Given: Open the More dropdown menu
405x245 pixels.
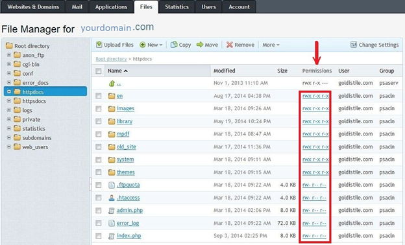Looking at the screenshot, I should point(271,45).
